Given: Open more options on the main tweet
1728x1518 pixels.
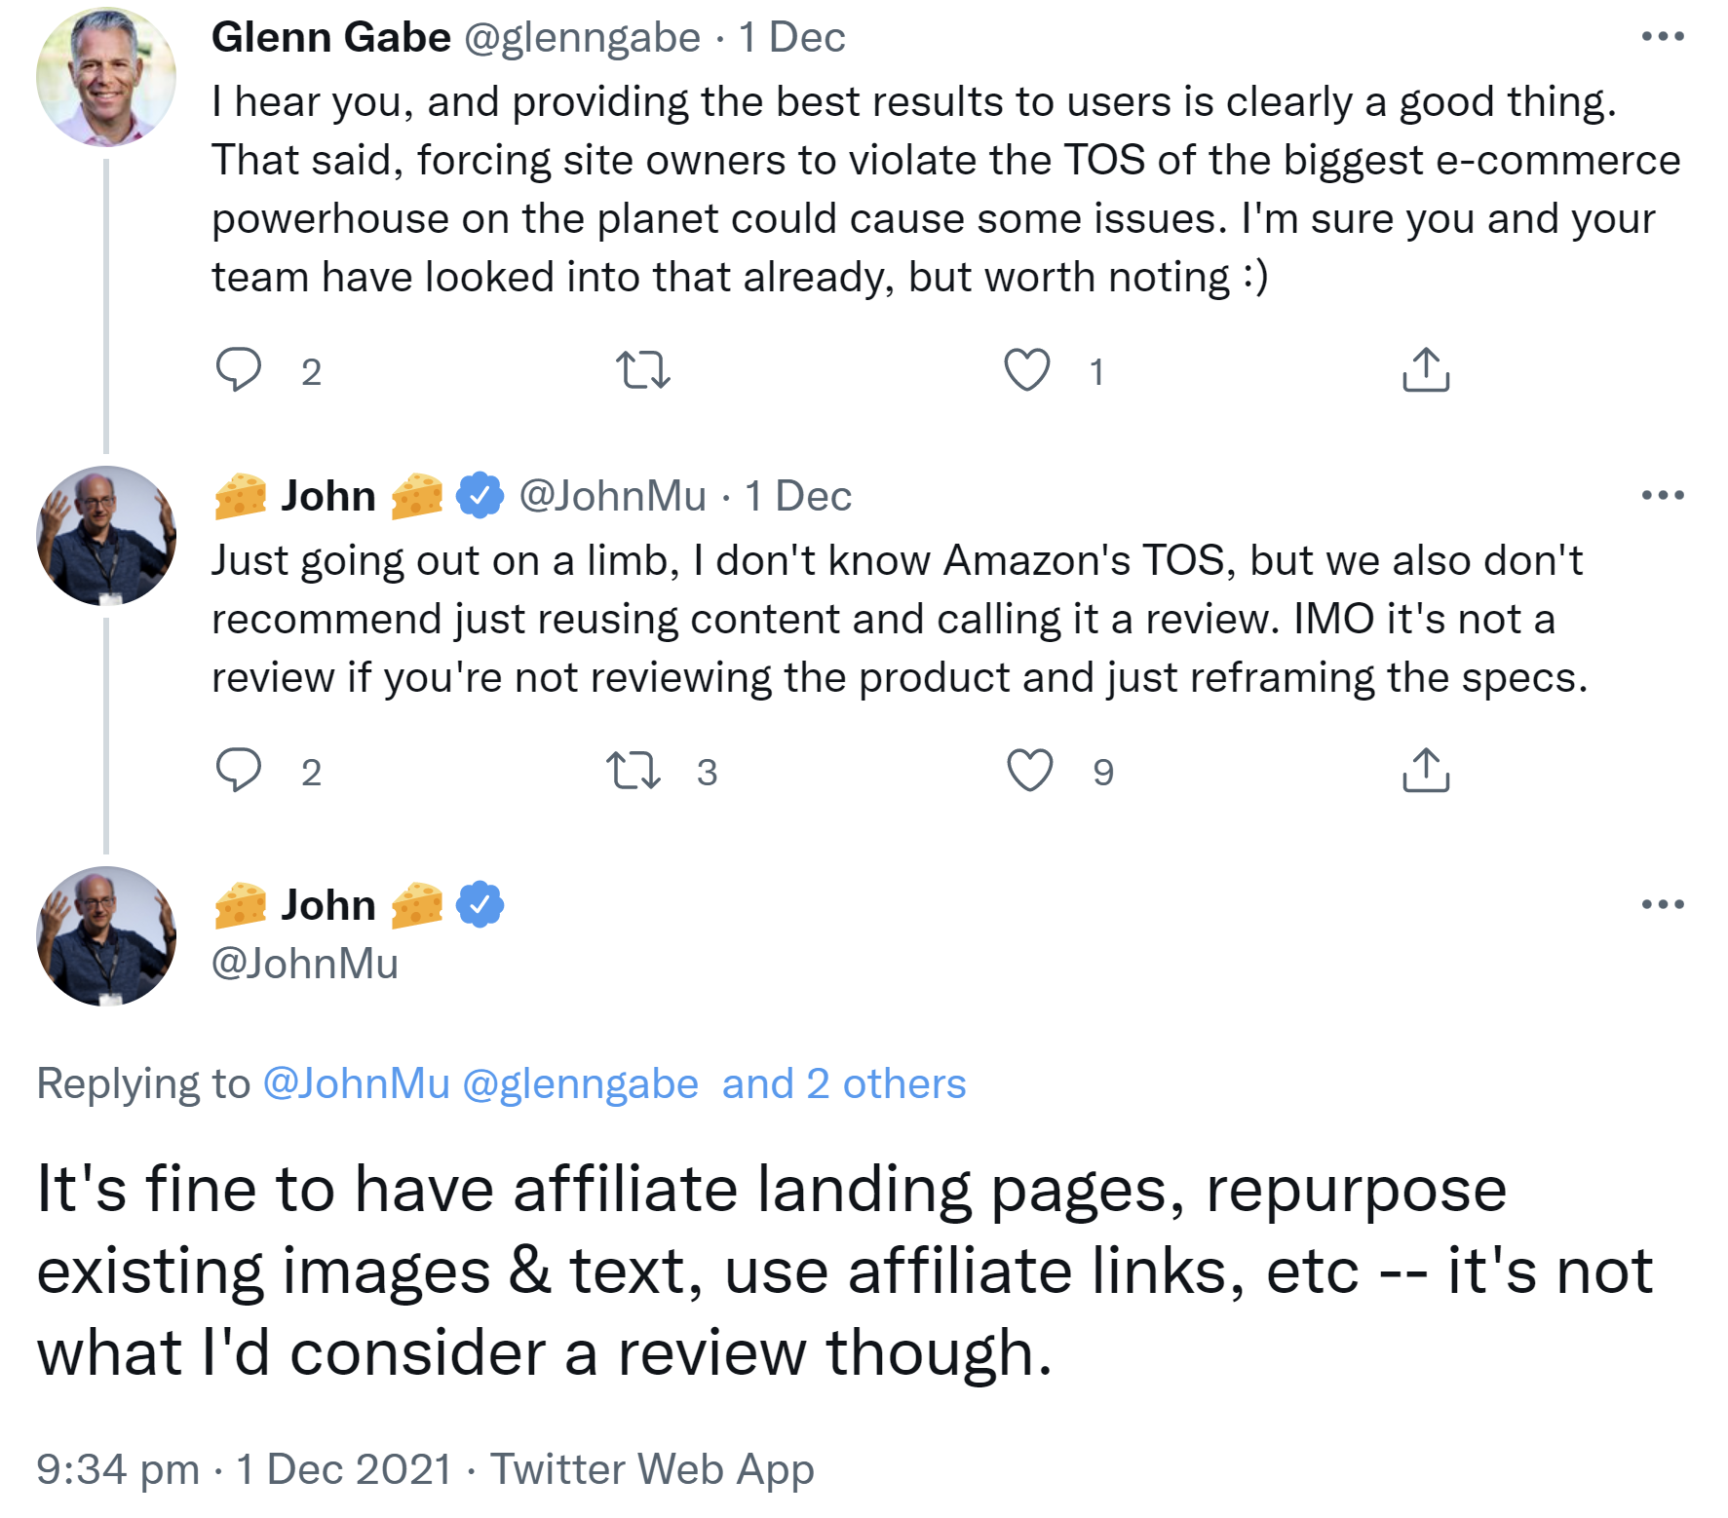Looking at the screenshot, I should (1662, 904).
